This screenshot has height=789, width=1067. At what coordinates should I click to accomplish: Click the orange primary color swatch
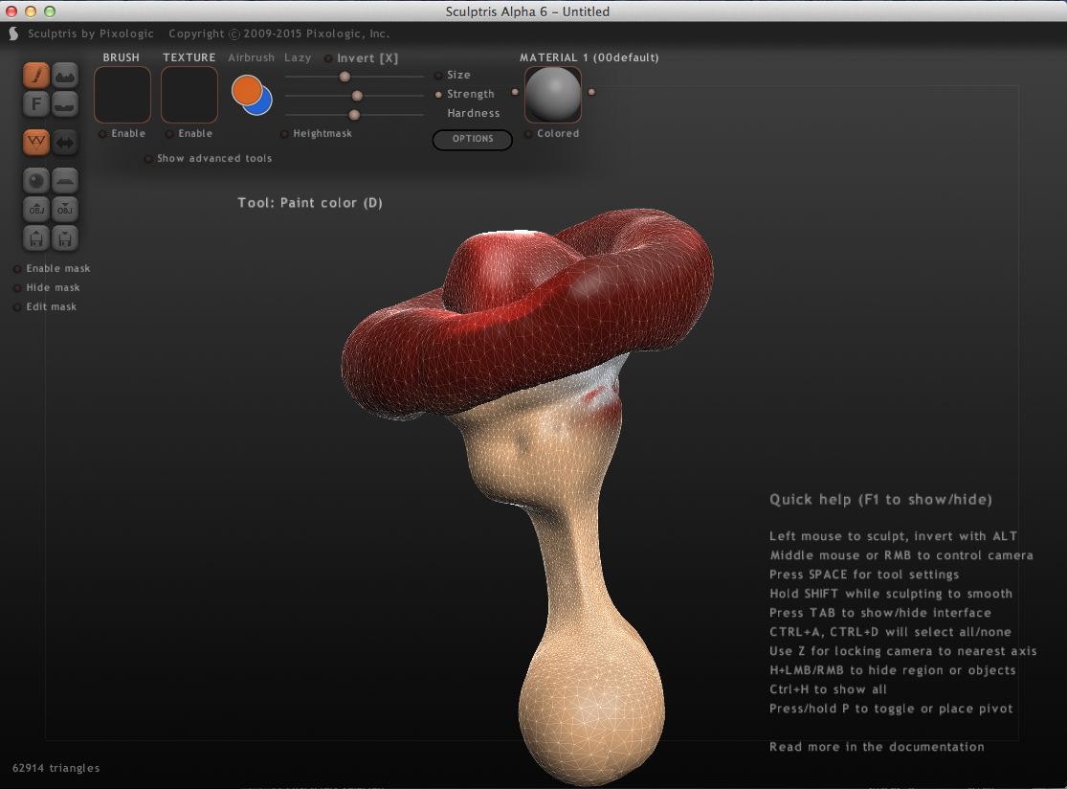(x=246, y=90)
